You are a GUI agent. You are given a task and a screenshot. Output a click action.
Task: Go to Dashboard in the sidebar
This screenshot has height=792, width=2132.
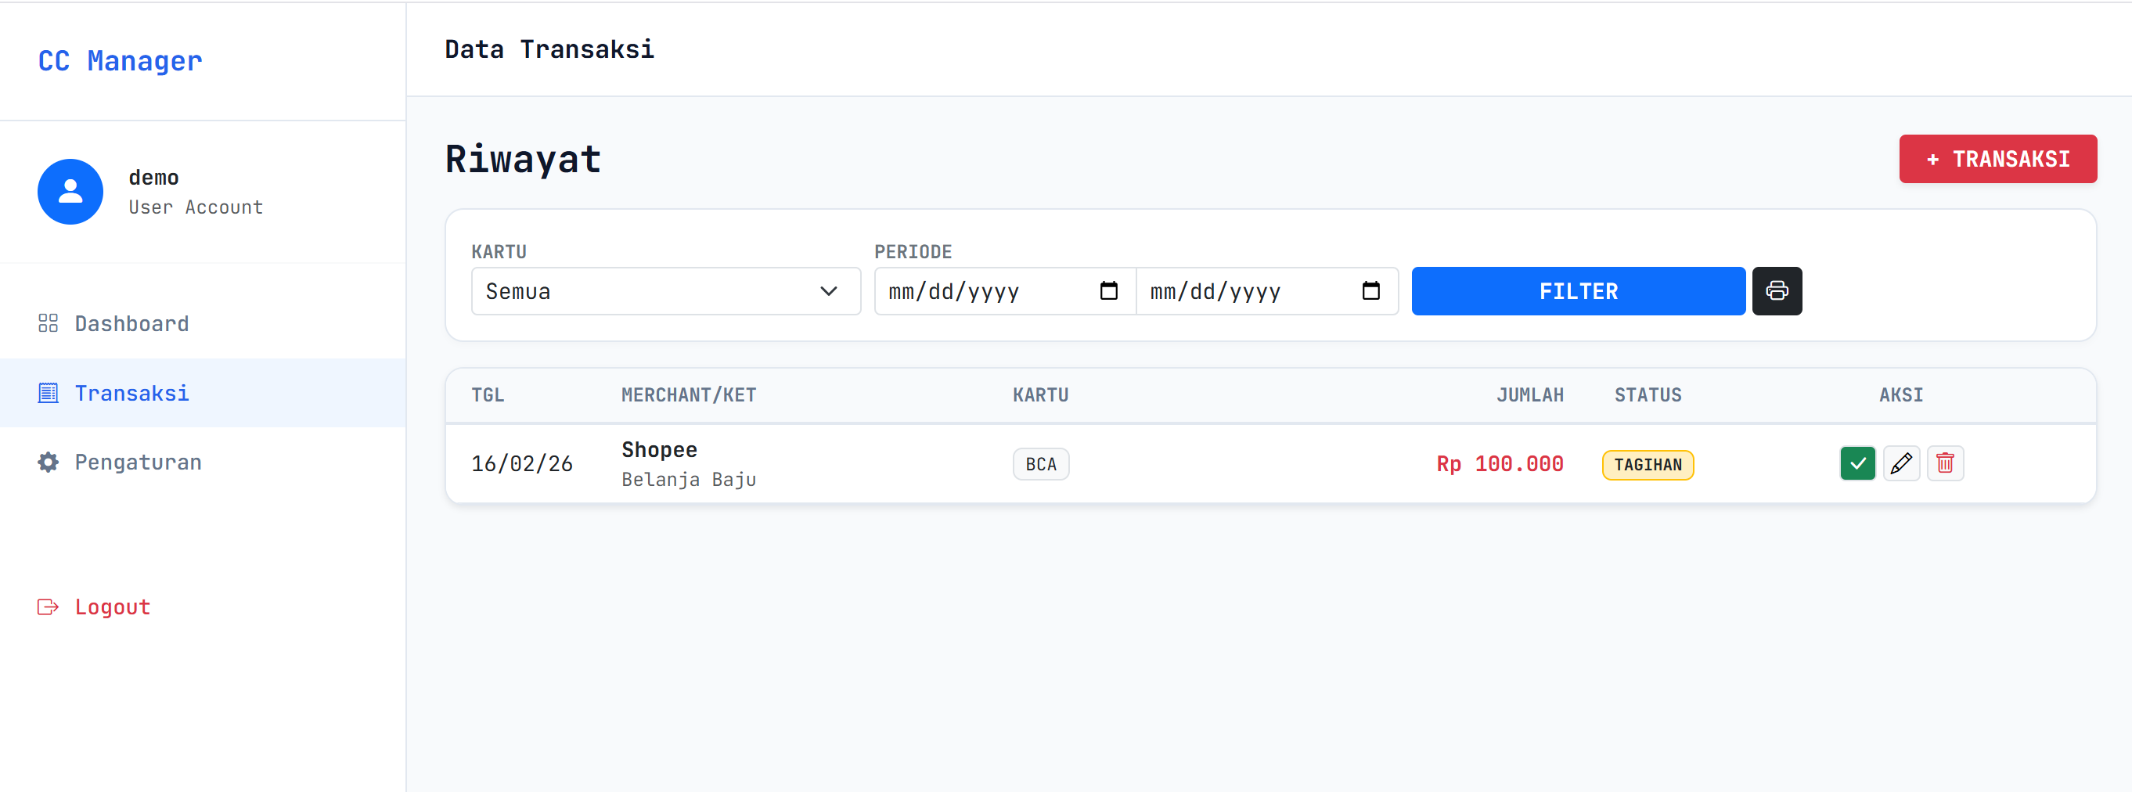pyautogui.click(x=131, y=323)
